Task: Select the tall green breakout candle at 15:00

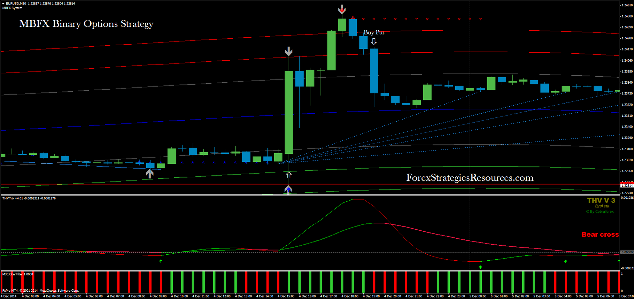Action: [x=289, y=112]
